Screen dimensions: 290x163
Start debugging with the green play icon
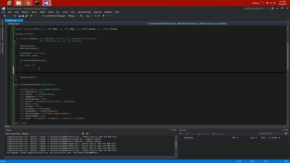43,16
